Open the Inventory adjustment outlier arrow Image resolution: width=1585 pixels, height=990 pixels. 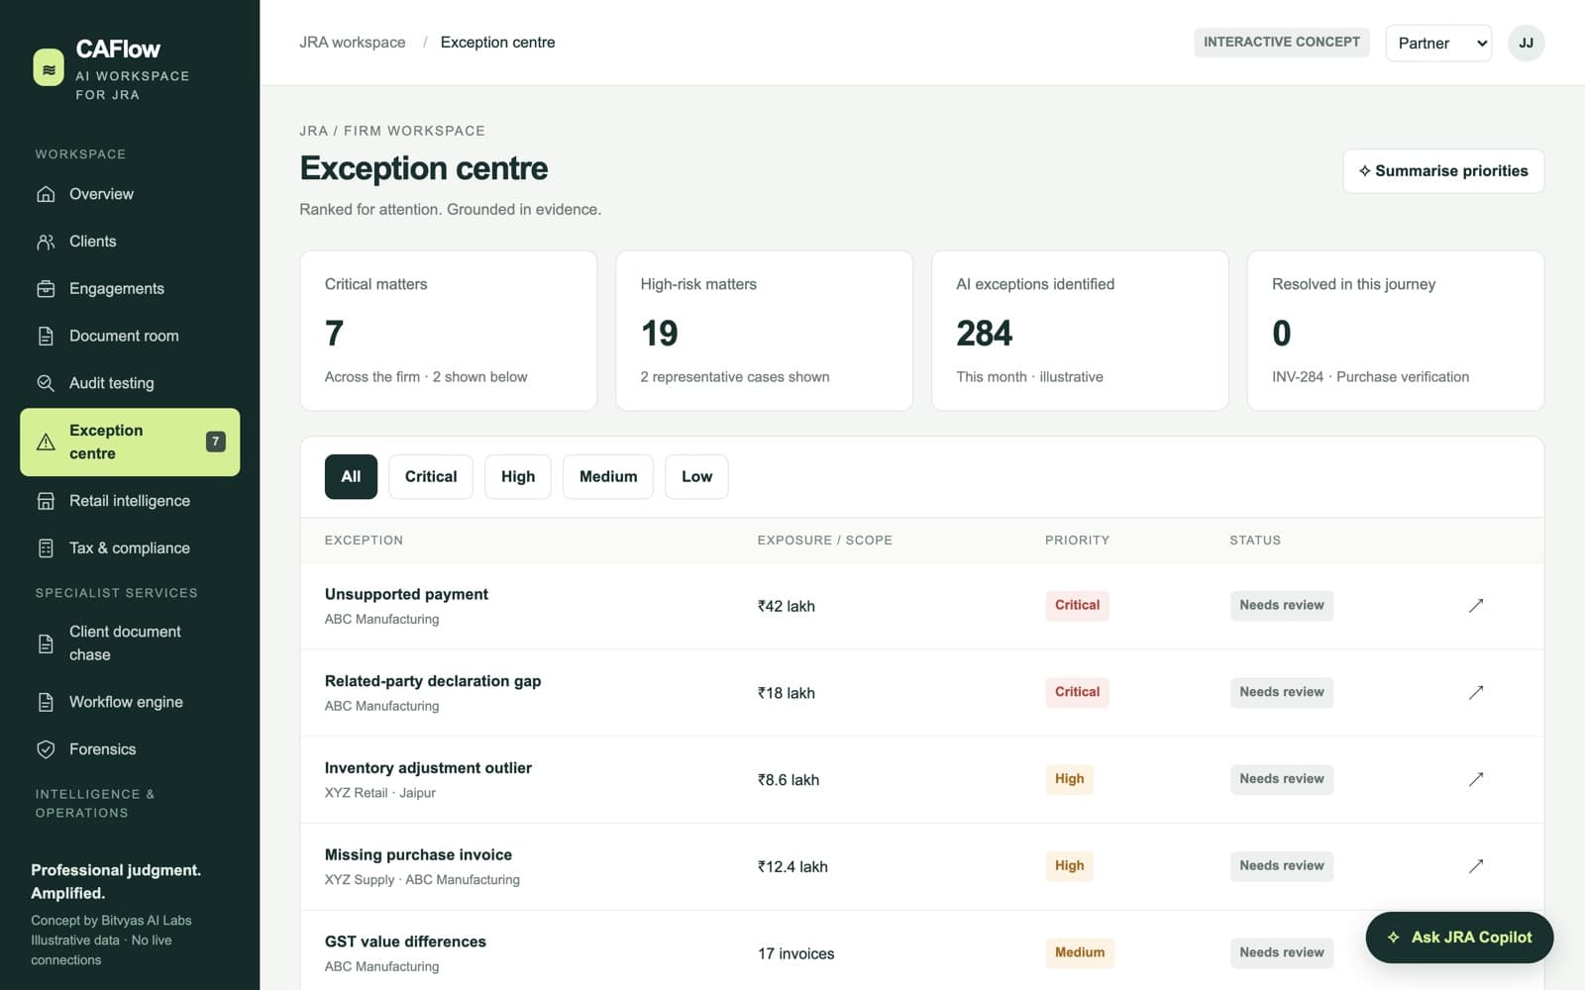(1476, 779)
